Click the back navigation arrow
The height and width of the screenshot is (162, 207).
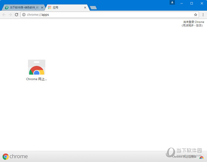tap(4, 15)
